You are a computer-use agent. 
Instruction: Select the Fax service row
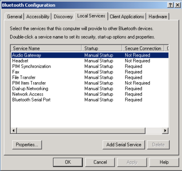[x=90, y=72]
